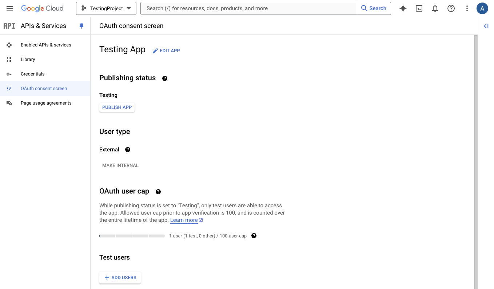Click the user cap progress bar
Viewport: 494px width, 289px height.
pos(132,236)
